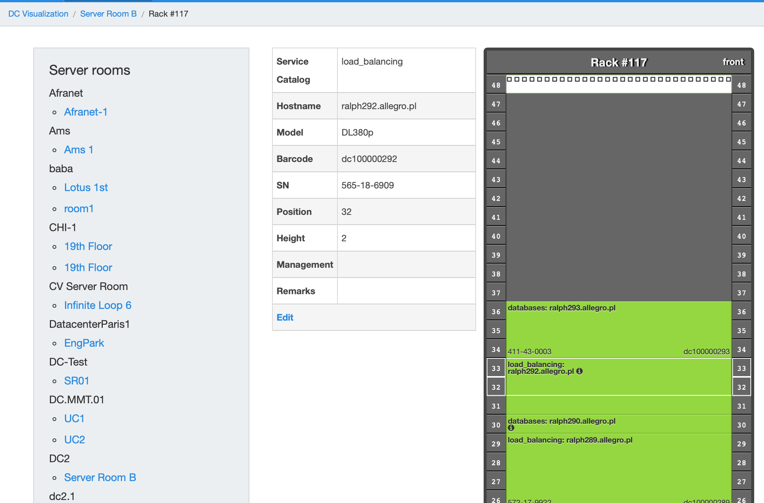This screenshot has height=503, width=764.
Task: Select Ams 1 server room link
Action: click(x=79, y=150)
